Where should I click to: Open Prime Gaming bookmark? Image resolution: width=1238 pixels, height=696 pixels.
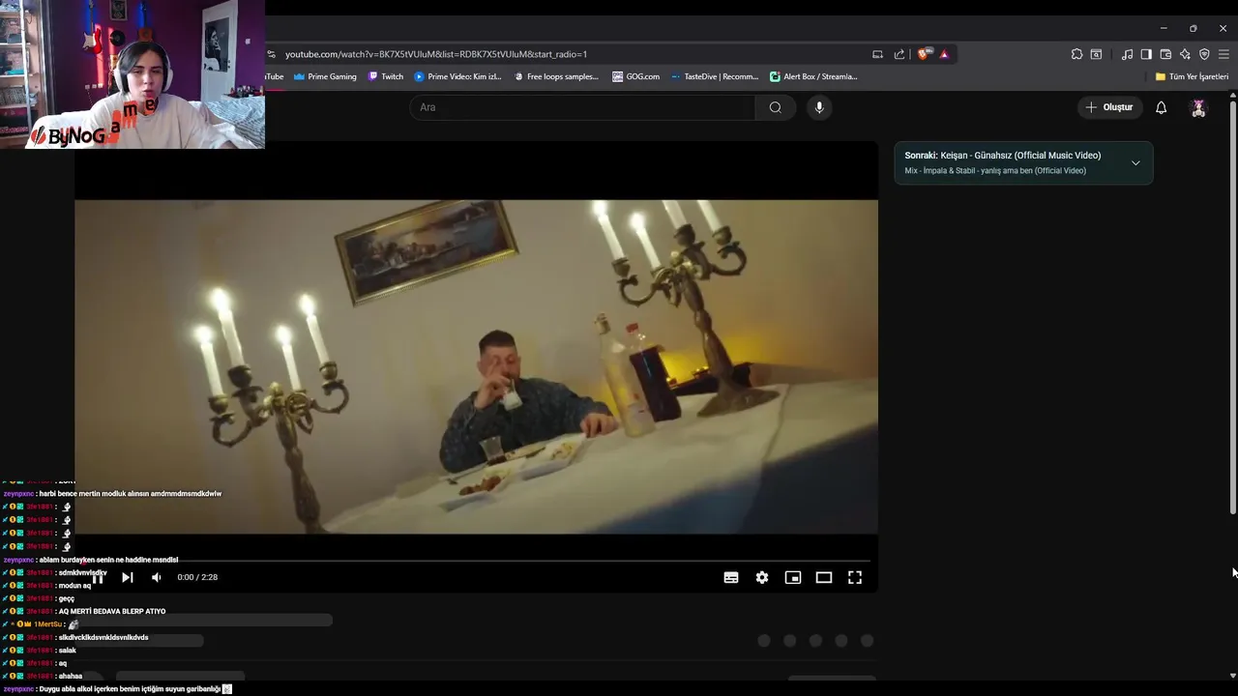[x=325, y=76]
